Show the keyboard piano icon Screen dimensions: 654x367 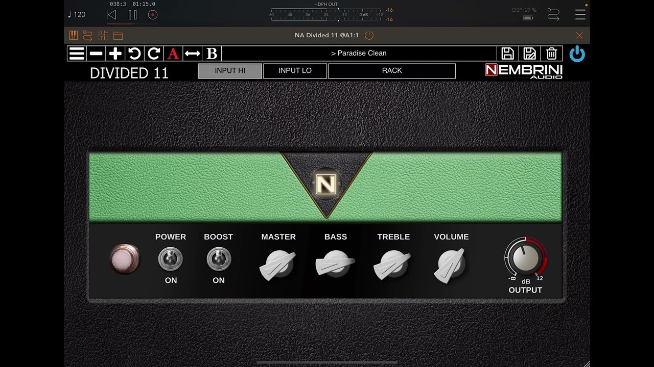(x=74, y=36)
